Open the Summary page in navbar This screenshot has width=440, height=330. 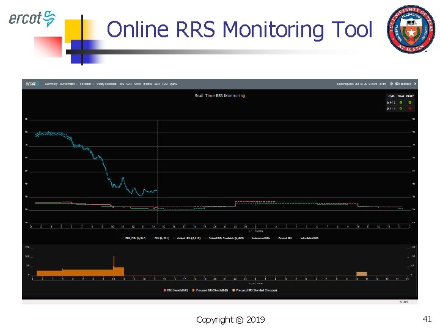51,84
